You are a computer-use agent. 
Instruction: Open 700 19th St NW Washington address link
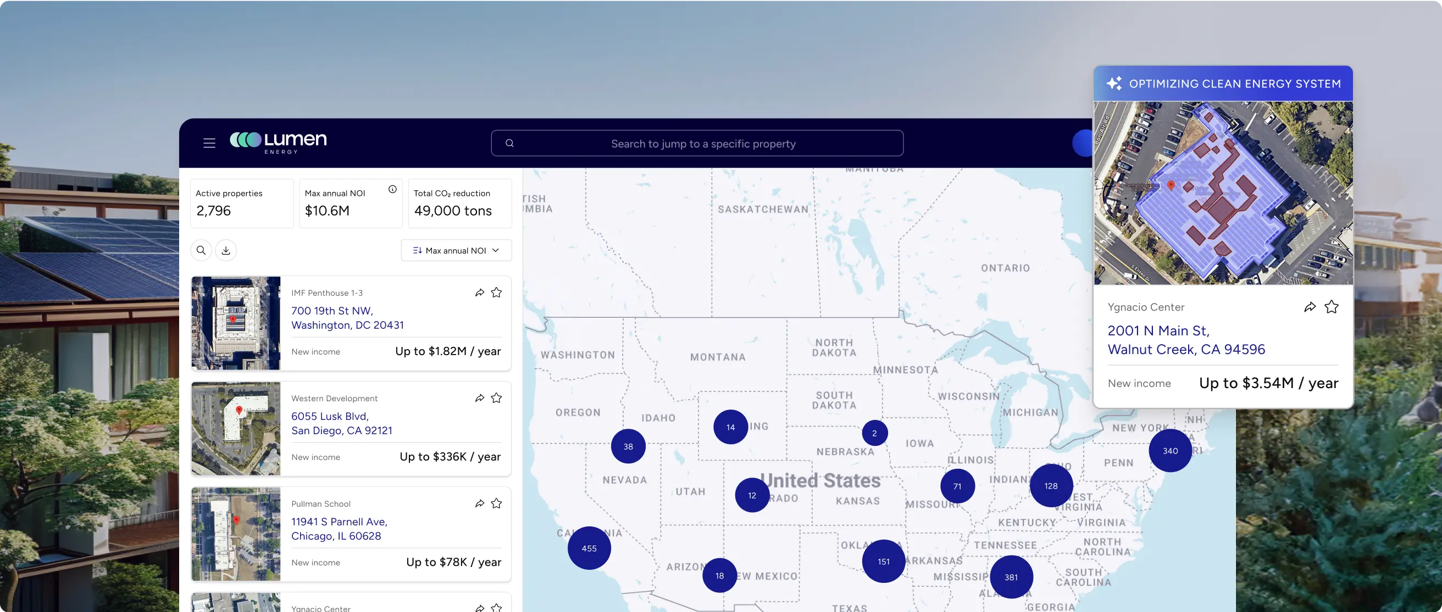click(x=348, y=317)
